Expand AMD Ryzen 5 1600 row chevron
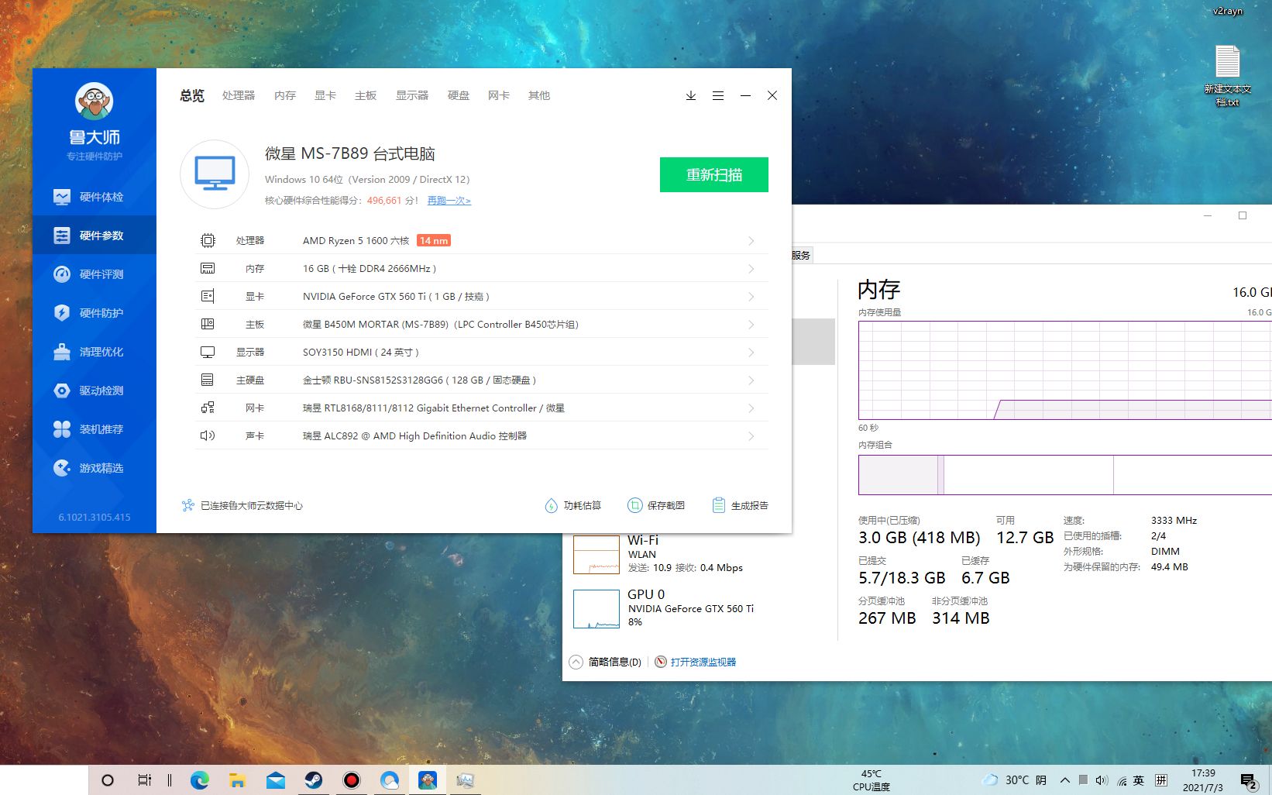 click(x=751, y=241)
